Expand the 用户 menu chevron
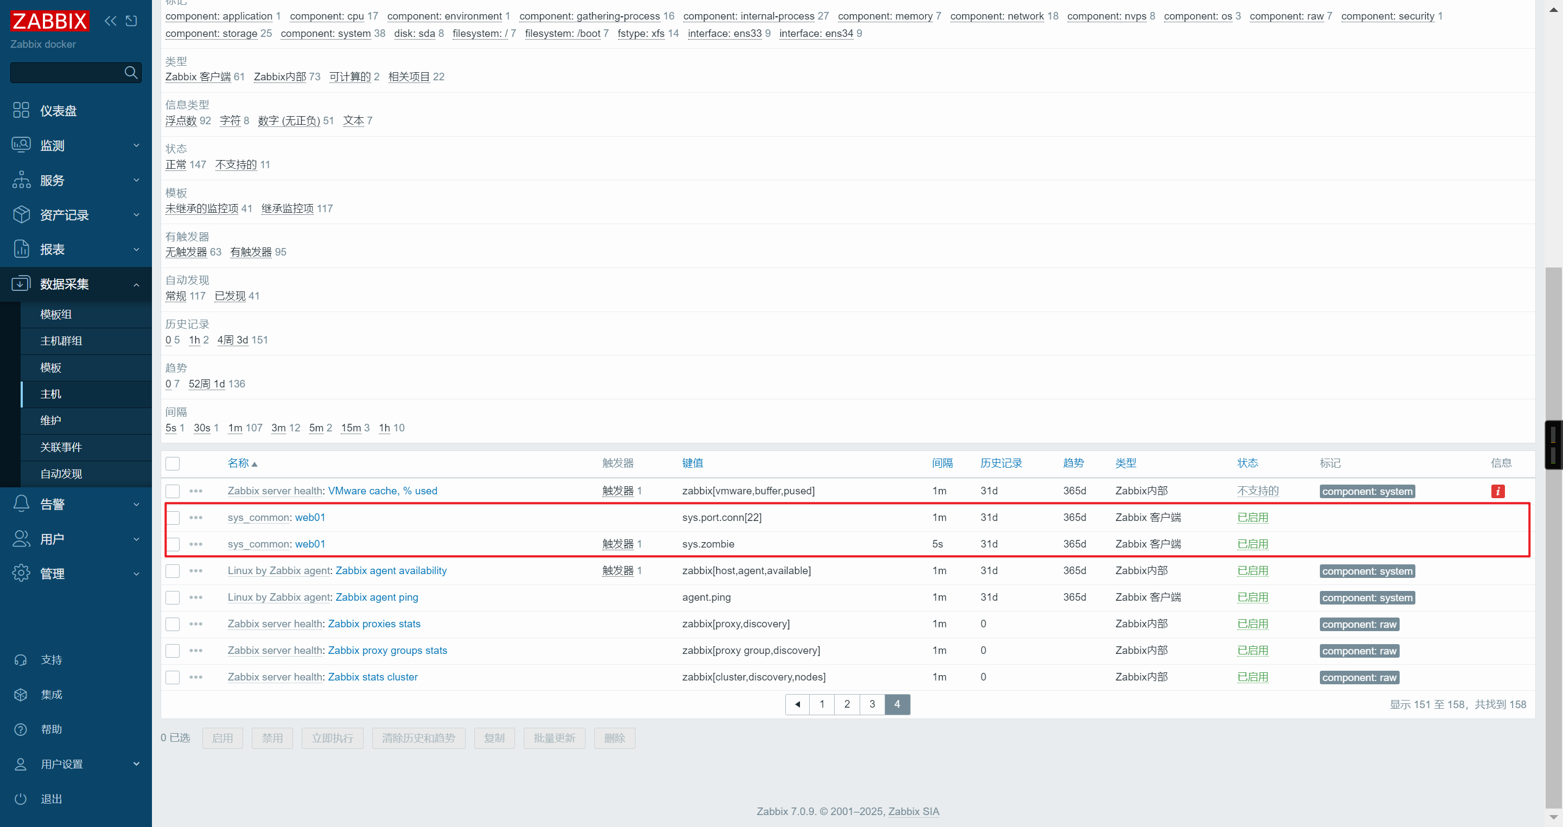Screen dimensions: 1563x827 tap(136, 538)
